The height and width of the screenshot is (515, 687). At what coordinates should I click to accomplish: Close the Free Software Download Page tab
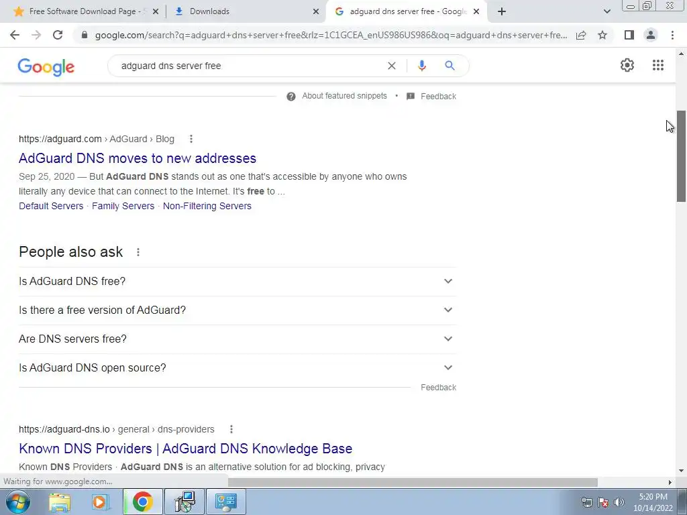(156, 12)
